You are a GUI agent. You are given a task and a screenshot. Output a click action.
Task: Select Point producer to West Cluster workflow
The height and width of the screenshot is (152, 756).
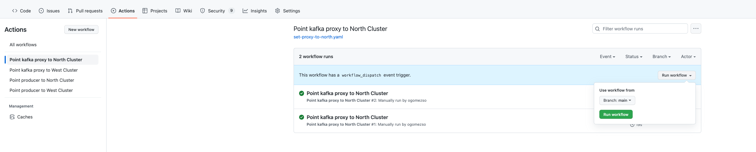(x=41, y=90)
